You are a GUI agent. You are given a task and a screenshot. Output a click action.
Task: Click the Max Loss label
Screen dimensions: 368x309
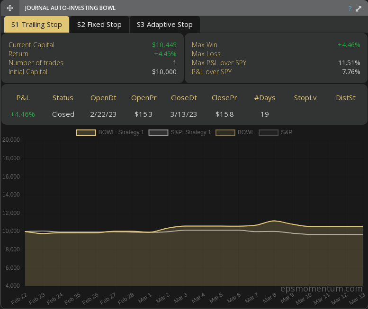tap(206, 54)
